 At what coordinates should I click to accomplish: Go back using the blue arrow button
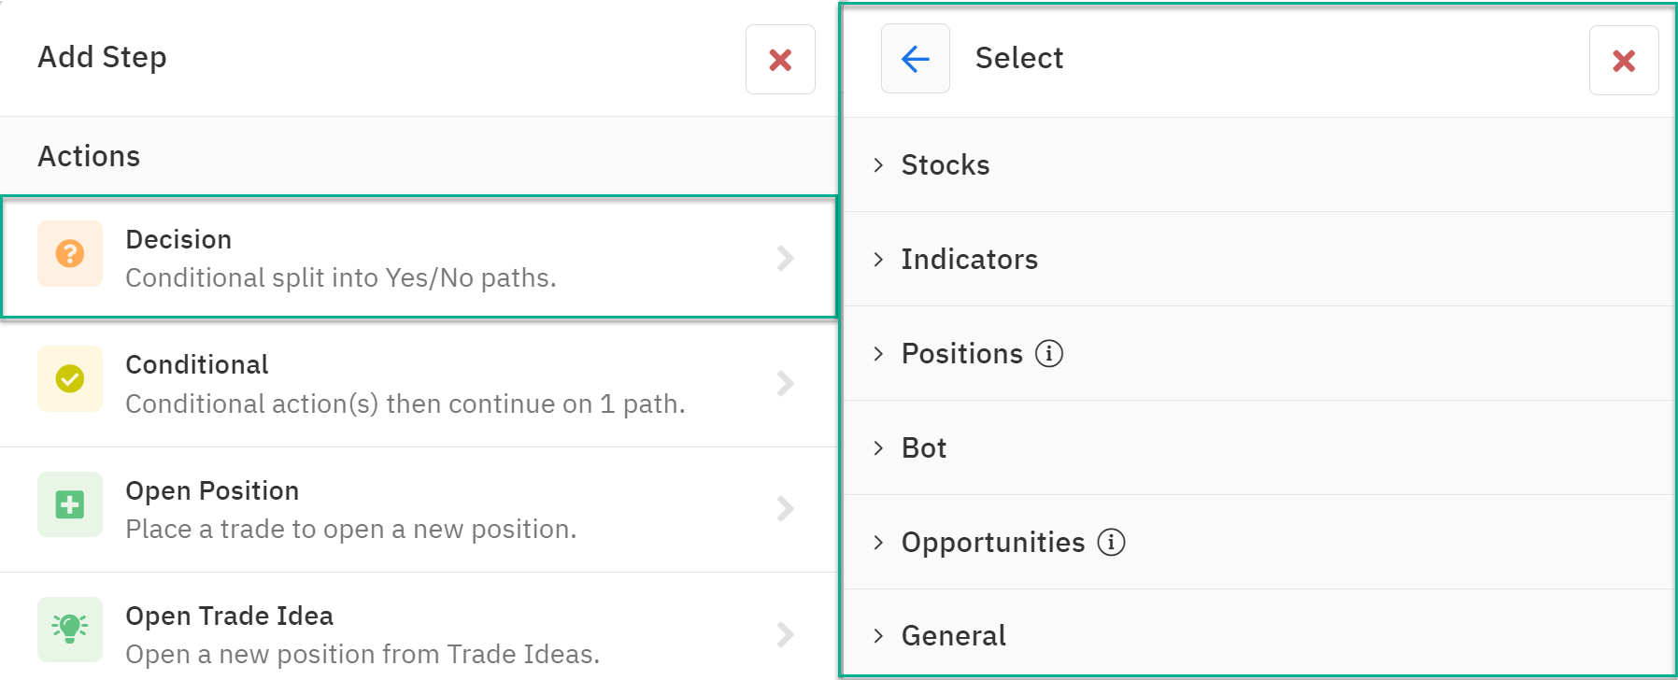tap(916, 59)
